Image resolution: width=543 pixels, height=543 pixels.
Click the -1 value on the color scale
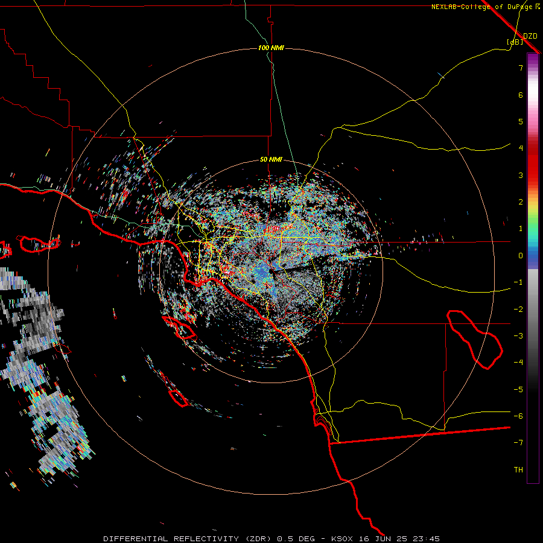coord(518,282)
